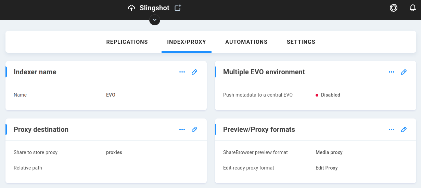Click the add-new icon beside Slingshot title
This screenshot has height=188, width=421.
pos(178,8)
